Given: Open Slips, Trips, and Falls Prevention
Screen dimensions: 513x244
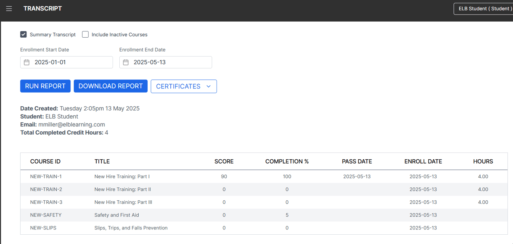Looking at the screenshot, I should [131, 228].
